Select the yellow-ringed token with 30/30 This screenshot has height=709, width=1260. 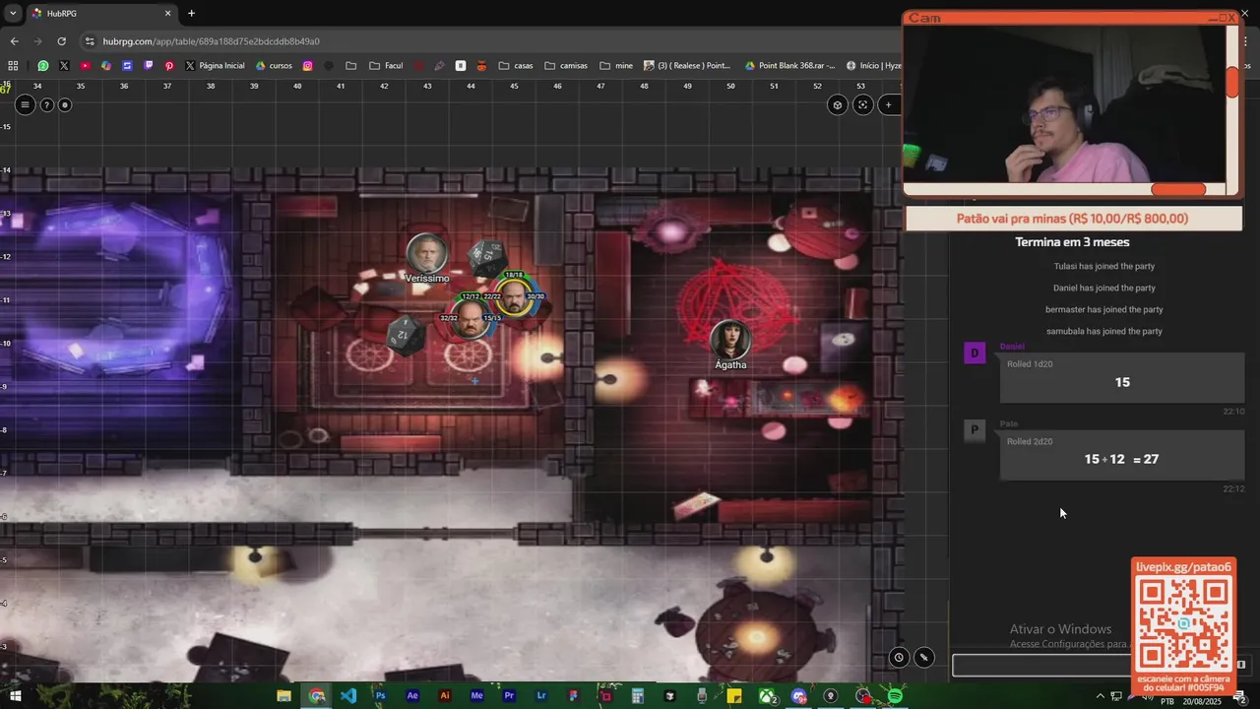click(x=513, y=296)
